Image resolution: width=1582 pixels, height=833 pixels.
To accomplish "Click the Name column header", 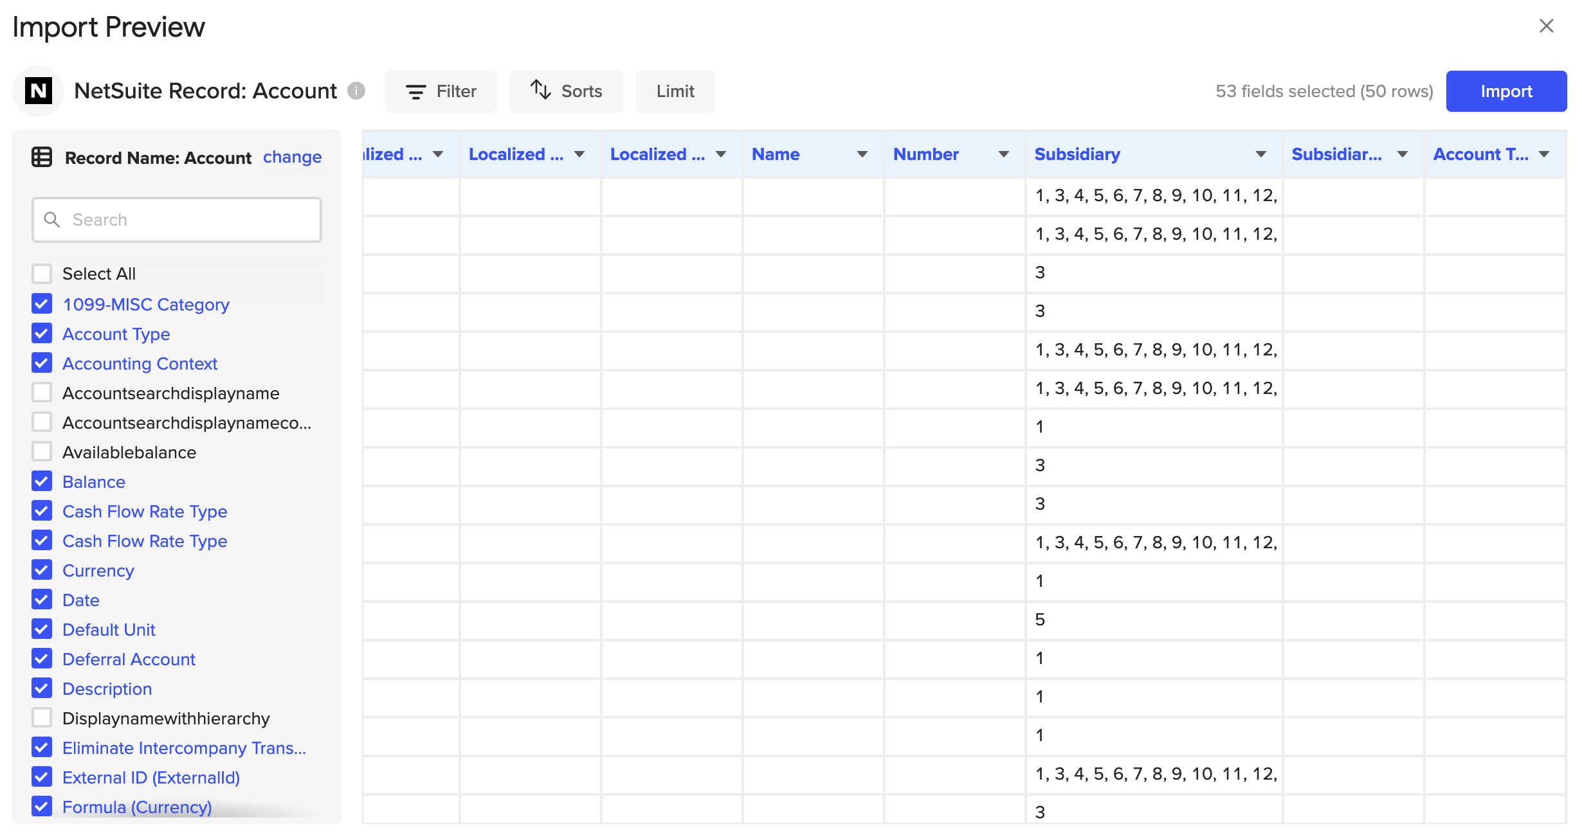I will coord(814,154).
